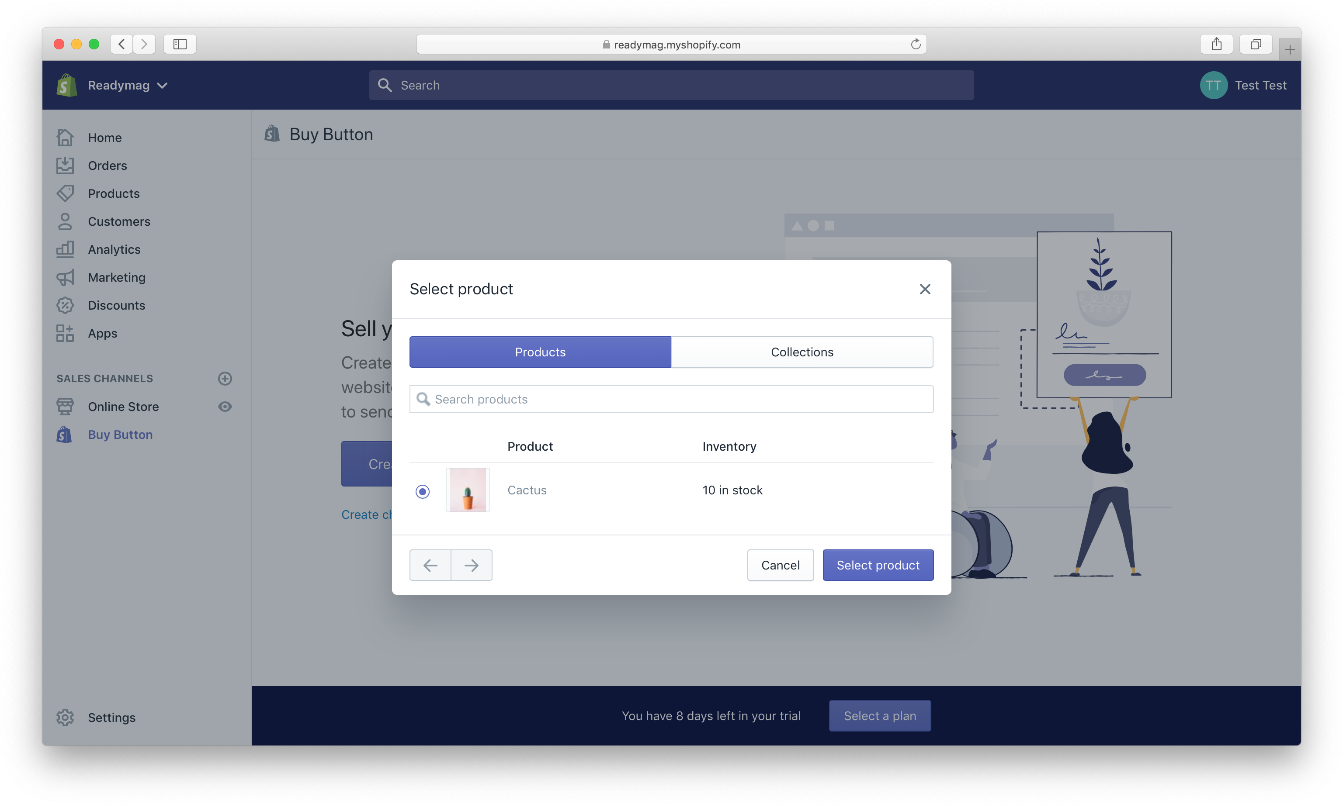View online store eye icon

point(225,406)
